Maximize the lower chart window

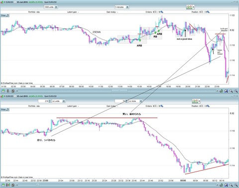(x=235, y=96)
